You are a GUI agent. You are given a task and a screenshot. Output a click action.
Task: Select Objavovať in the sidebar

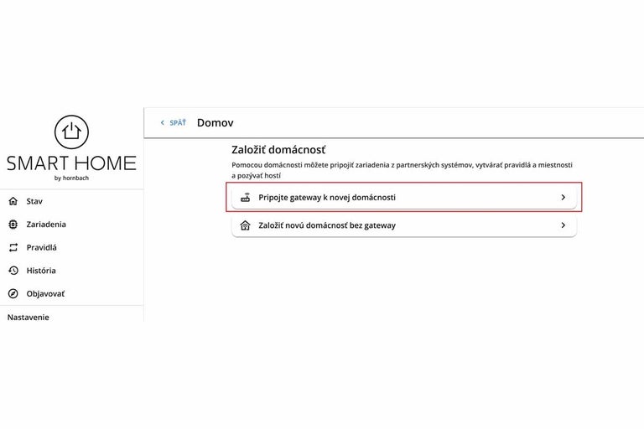coord(45,294)
